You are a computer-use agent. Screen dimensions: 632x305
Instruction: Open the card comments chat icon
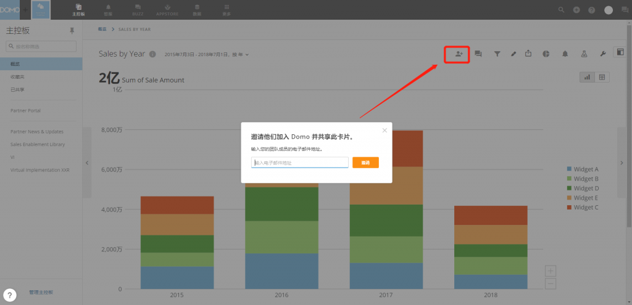pyautogui.click(x=478, y=54)
